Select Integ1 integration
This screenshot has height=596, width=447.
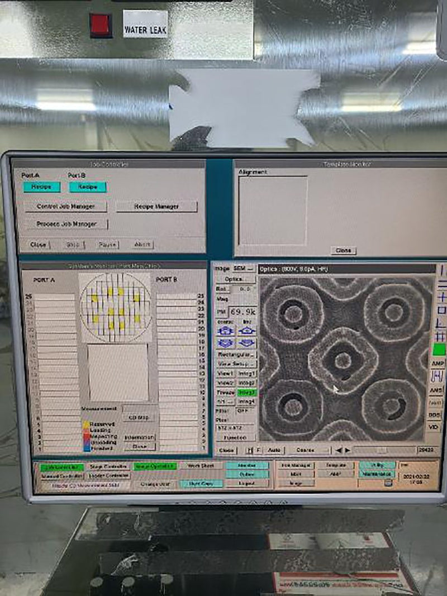(247, 374)
